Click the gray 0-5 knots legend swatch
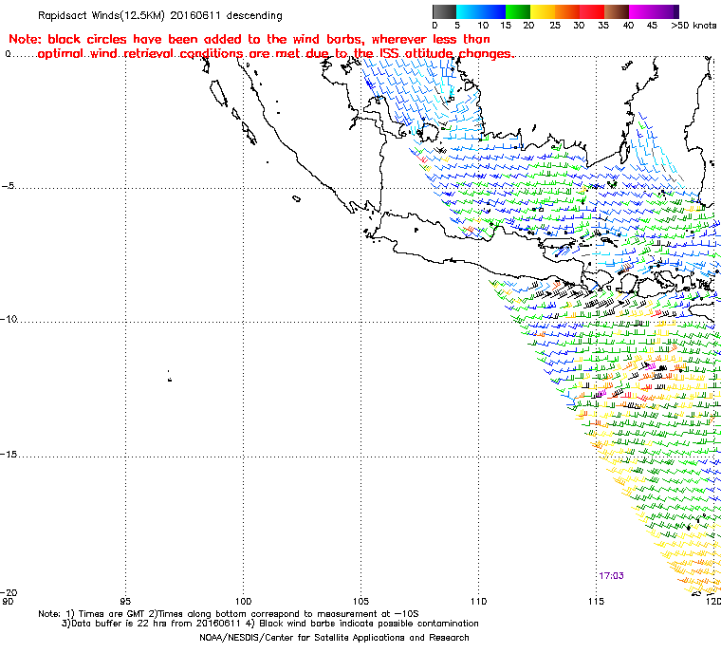 coord(445,11)
